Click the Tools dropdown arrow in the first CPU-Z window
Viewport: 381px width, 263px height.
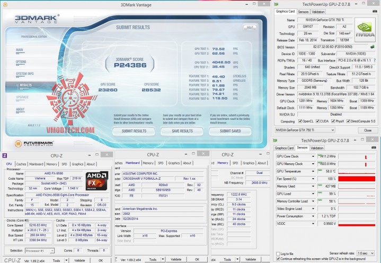(66, 260)
